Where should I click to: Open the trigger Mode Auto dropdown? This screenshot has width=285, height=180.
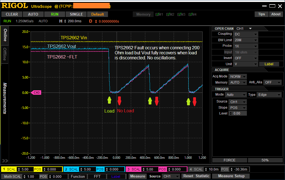click(236, 95)
